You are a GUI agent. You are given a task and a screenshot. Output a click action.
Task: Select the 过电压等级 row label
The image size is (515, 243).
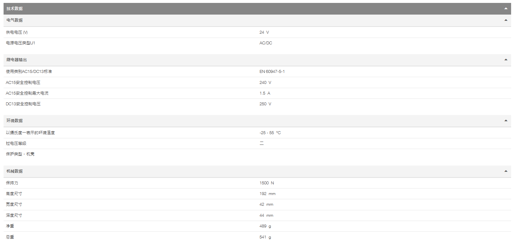16,144
